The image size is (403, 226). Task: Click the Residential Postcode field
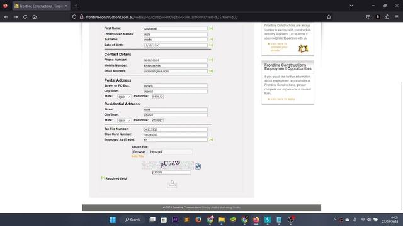(x=157, y=120)
